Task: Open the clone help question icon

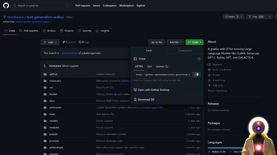Action: tap(199, 59)
